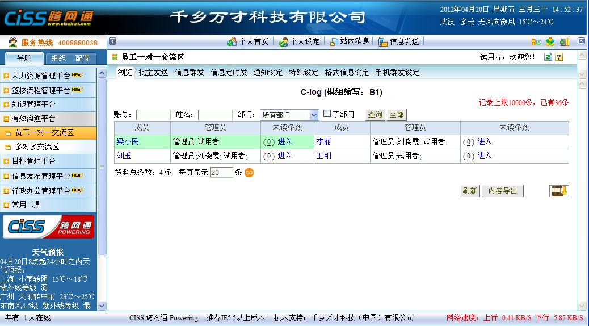Click 进入 in 王刚's row
This screenshot has width=589, height=326.
485,156
